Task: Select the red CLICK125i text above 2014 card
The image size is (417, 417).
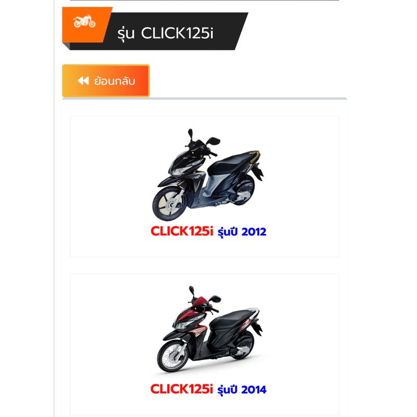Action: [x=182, y=231]
